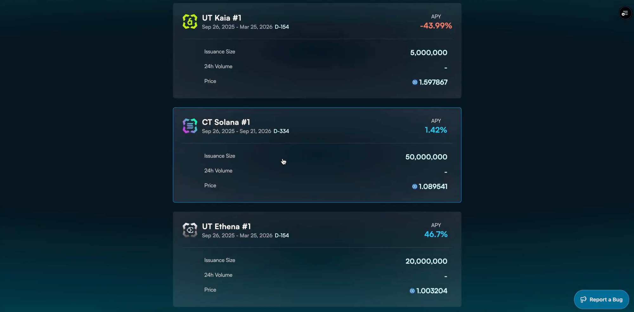Viewport: 634px width, 312px height.
Task: Click the UT Kaia date range text
Action: (237, 27)
